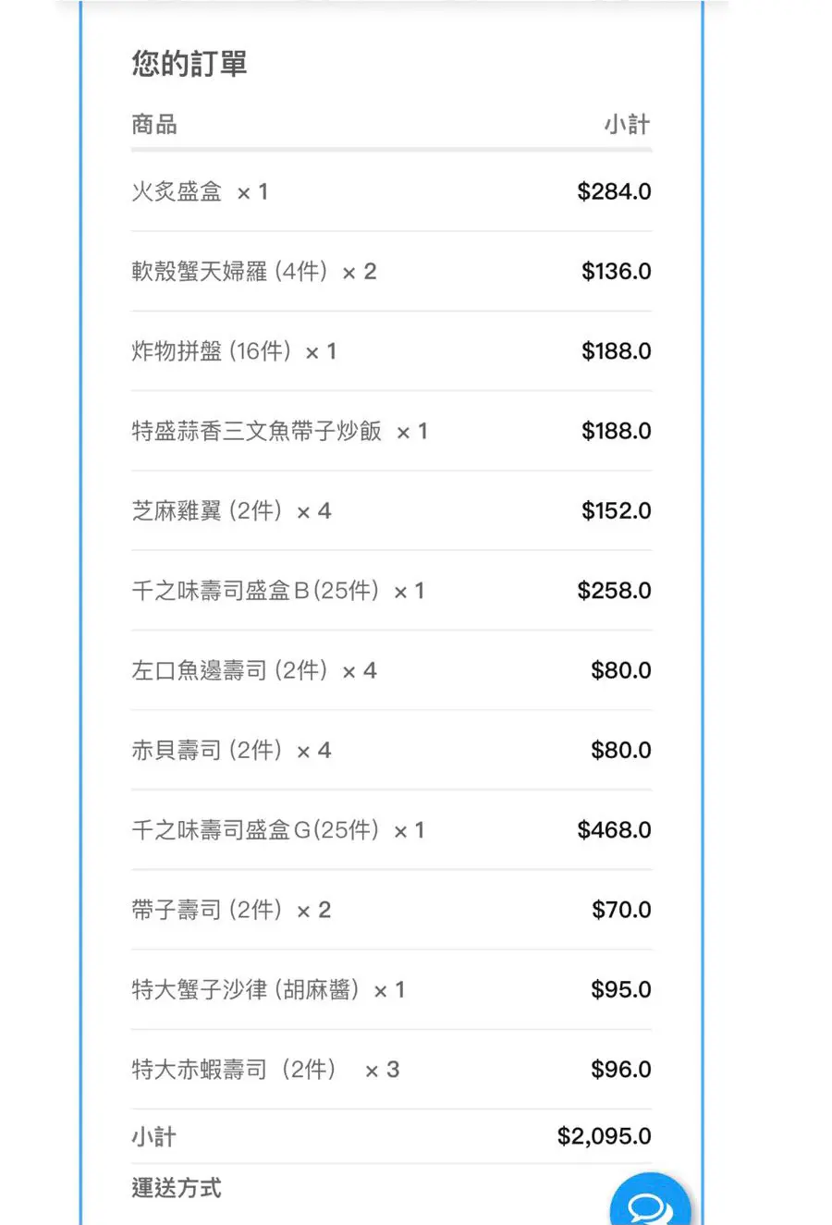The image size is (832, 1225).
Task: Click the 商品 column header
Action: coord(154,125)
